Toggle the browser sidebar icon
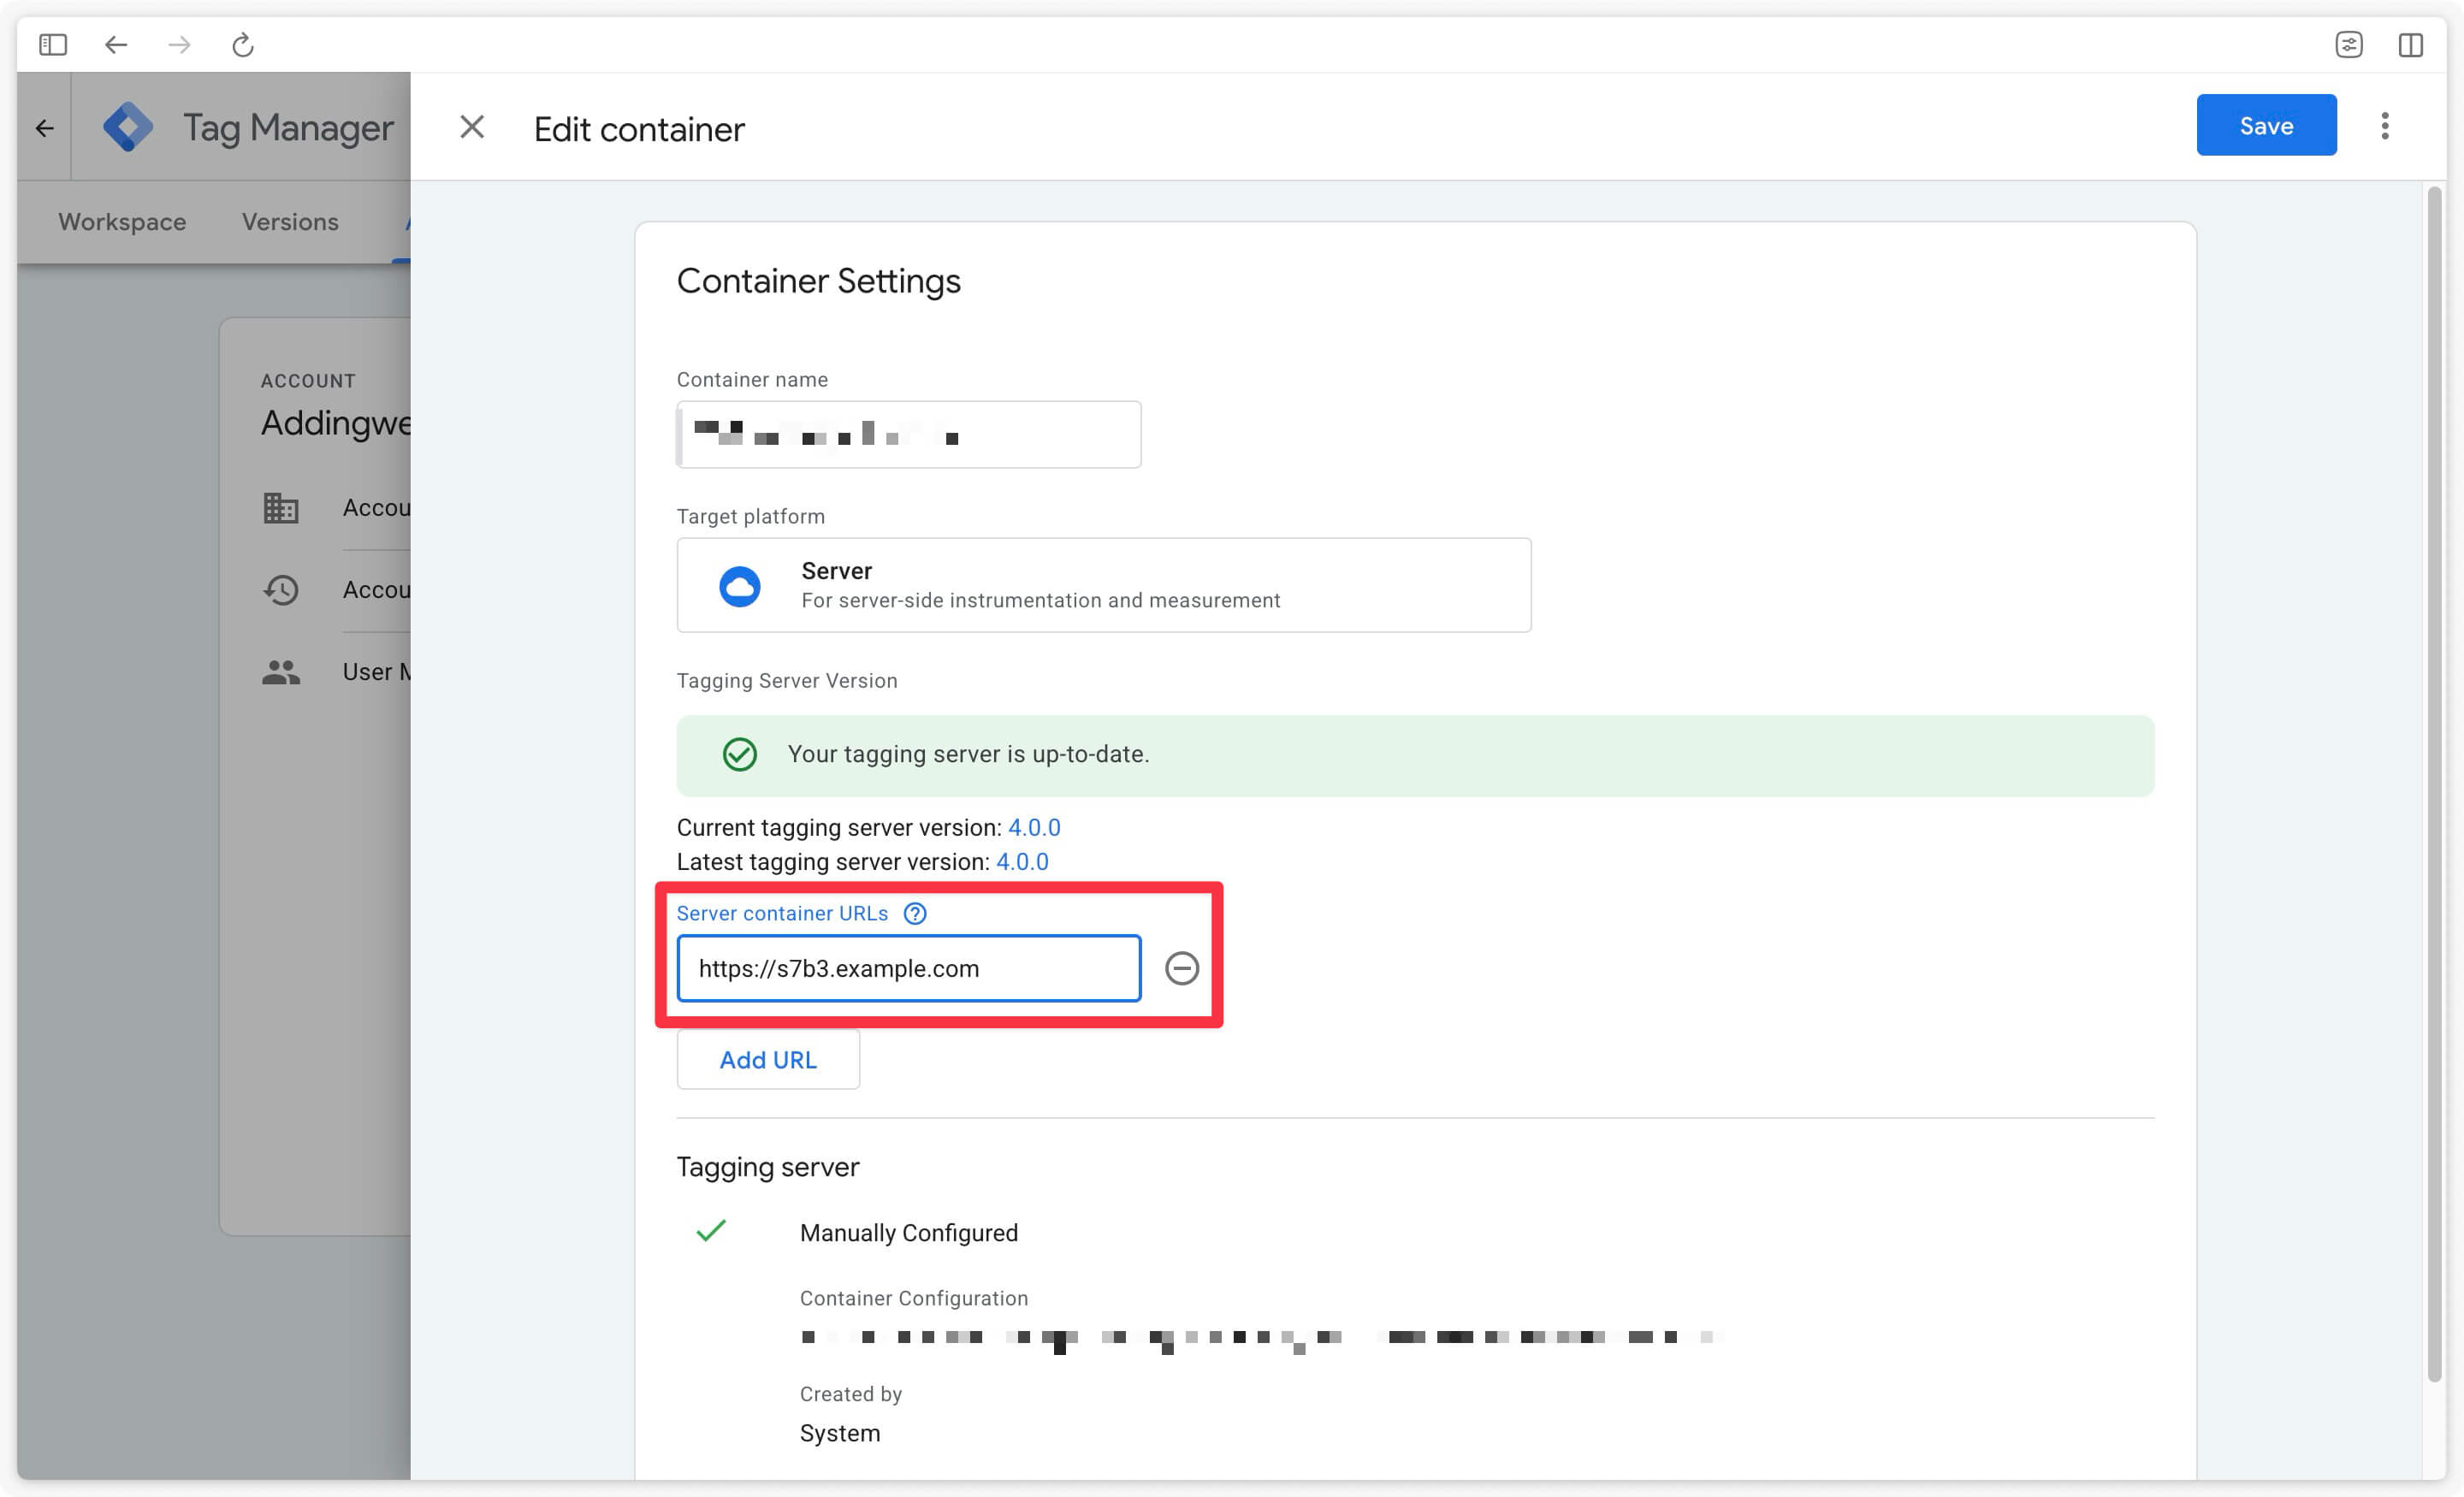This screenshot has width=2464, height=1497. click(x=55, y=44)
